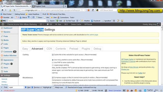Screen dimensions: 163x92
Task: Open Weather in AVG toolbar
Action: click(86, 21)
